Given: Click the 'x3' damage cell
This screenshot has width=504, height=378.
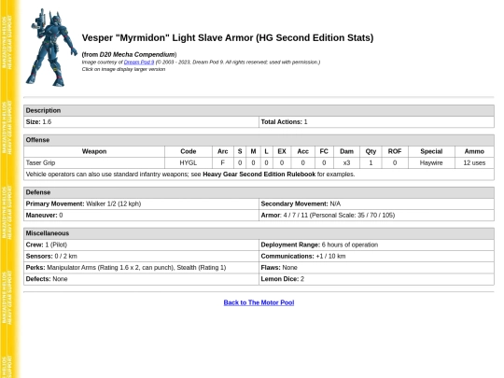Looking at the screenshot, I should 346,163.
